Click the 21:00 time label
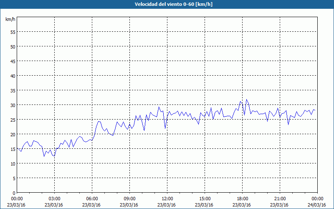334x209 pixels. (x=280, y=199)
